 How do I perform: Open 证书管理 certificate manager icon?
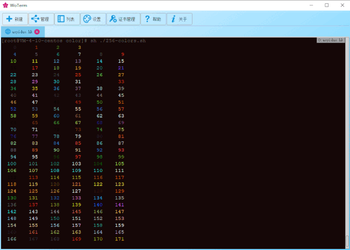[x=112, y=19]
